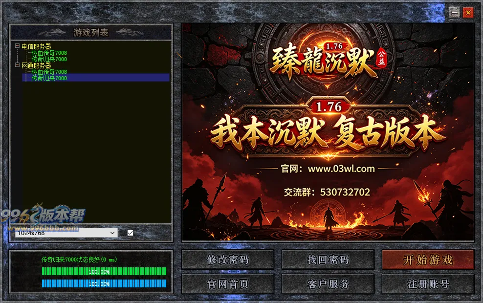Register an account via 注册账号

tap(428, 284)
